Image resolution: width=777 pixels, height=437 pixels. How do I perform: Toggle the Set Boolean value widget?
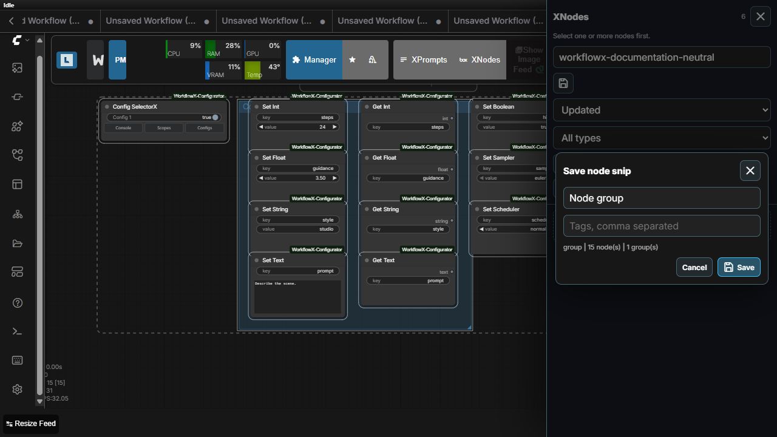click(x=512, y=127)
